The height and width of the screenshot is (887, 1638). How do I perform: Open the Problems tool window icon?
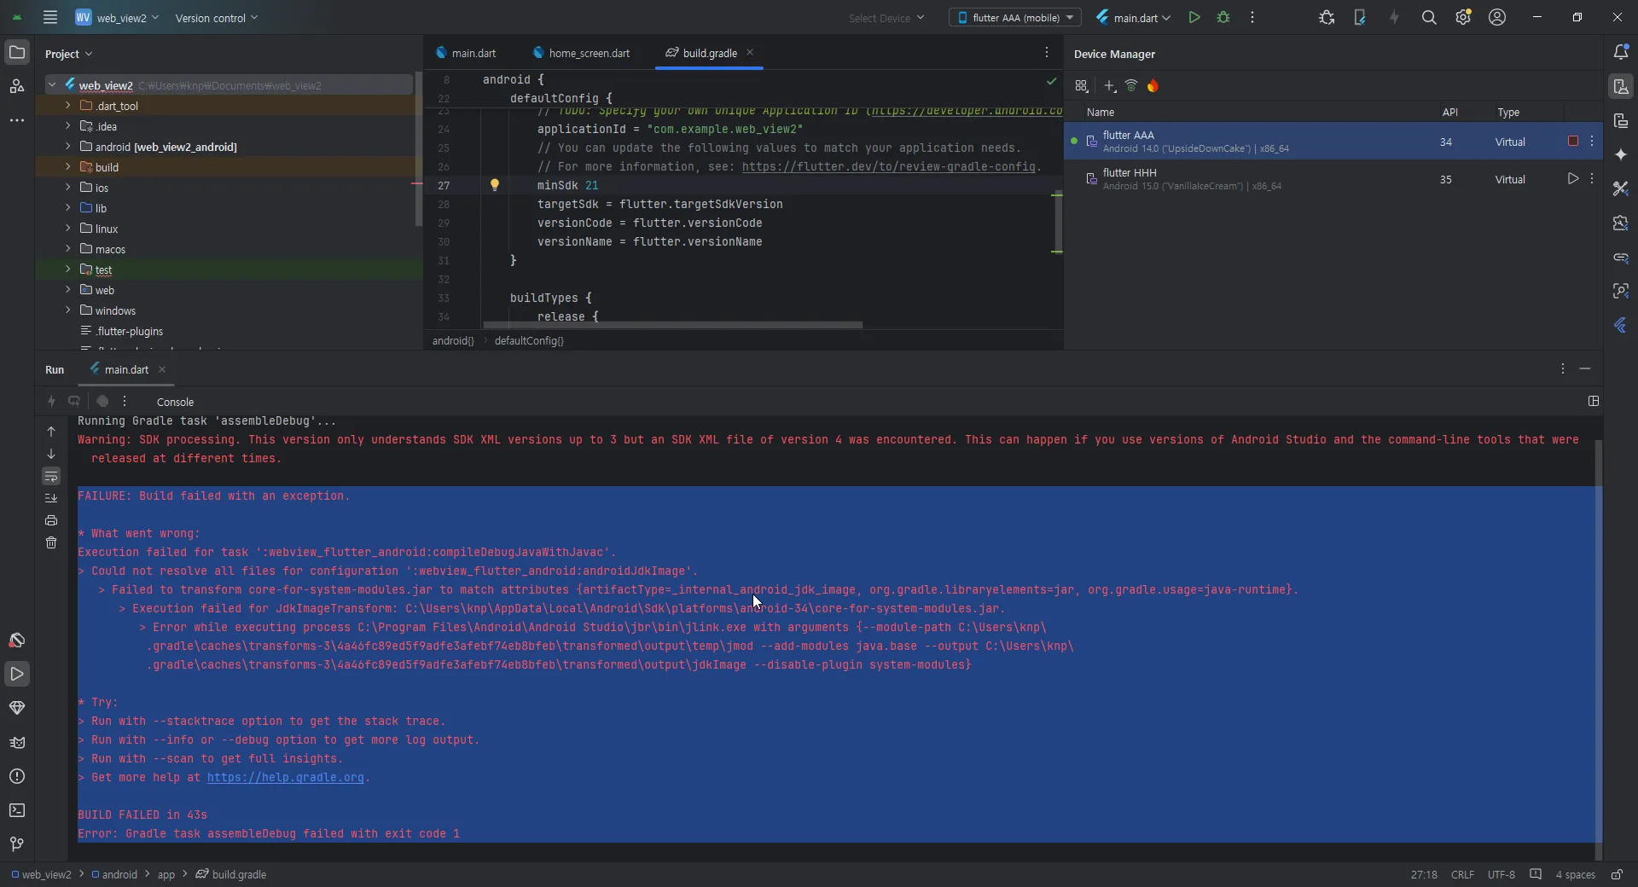tap(16, 776)
